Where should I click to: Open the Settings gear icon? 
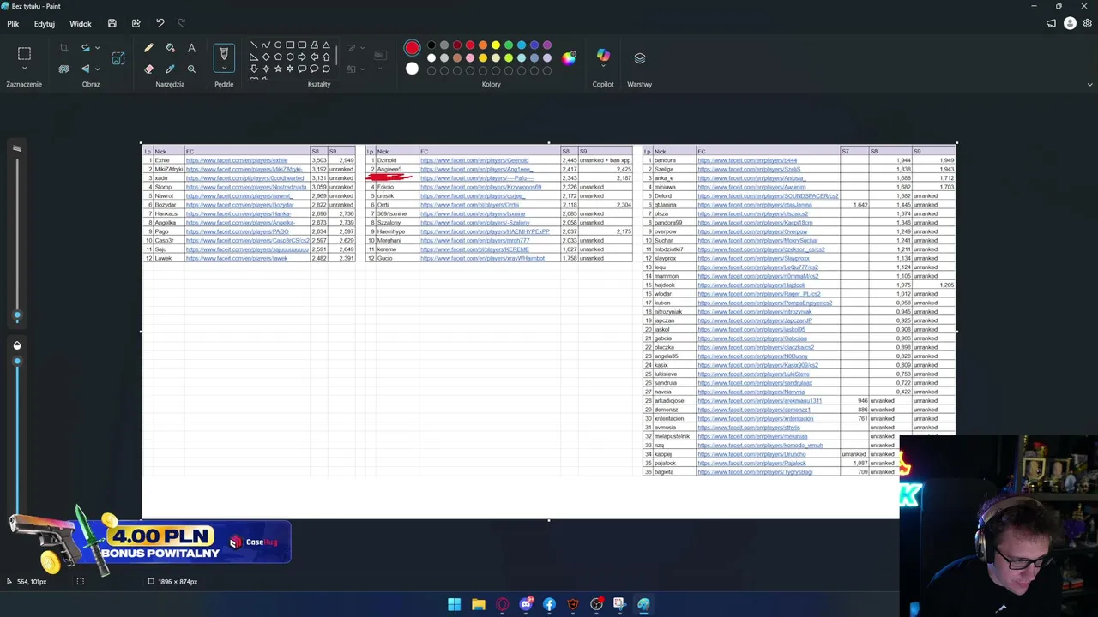pos(1088,24)
